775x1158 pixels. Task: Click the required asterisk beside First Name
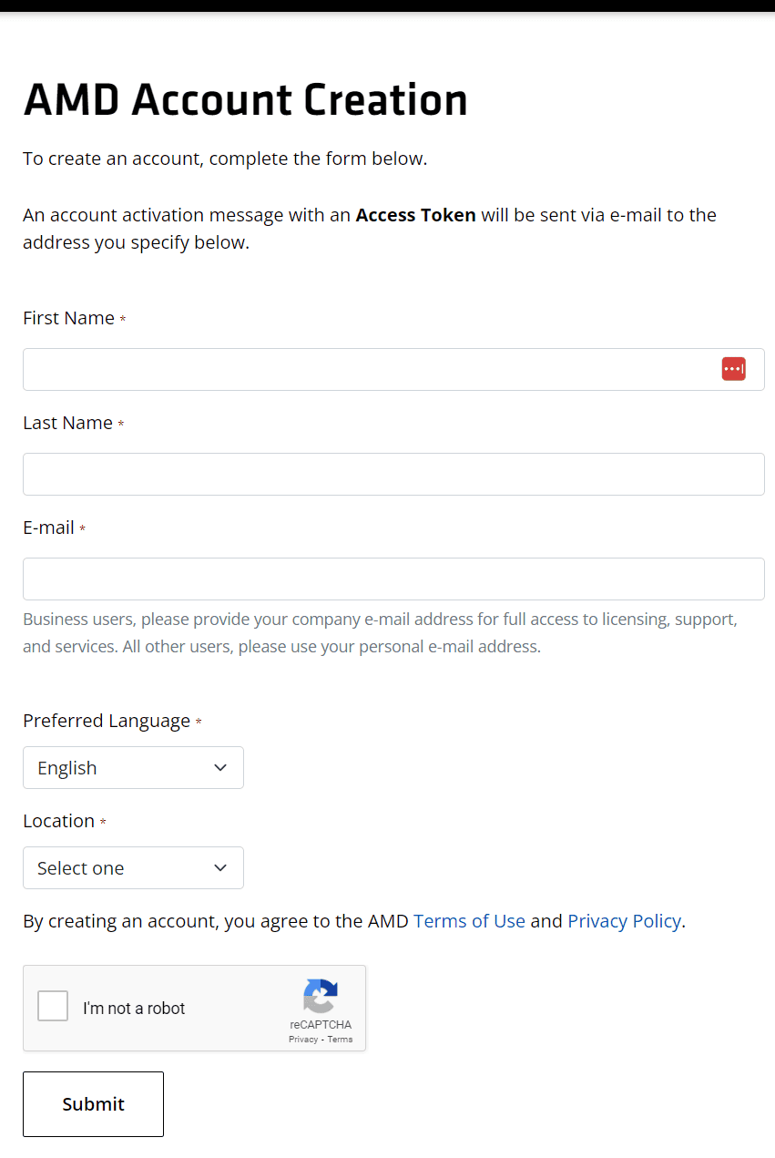(122, 319)
